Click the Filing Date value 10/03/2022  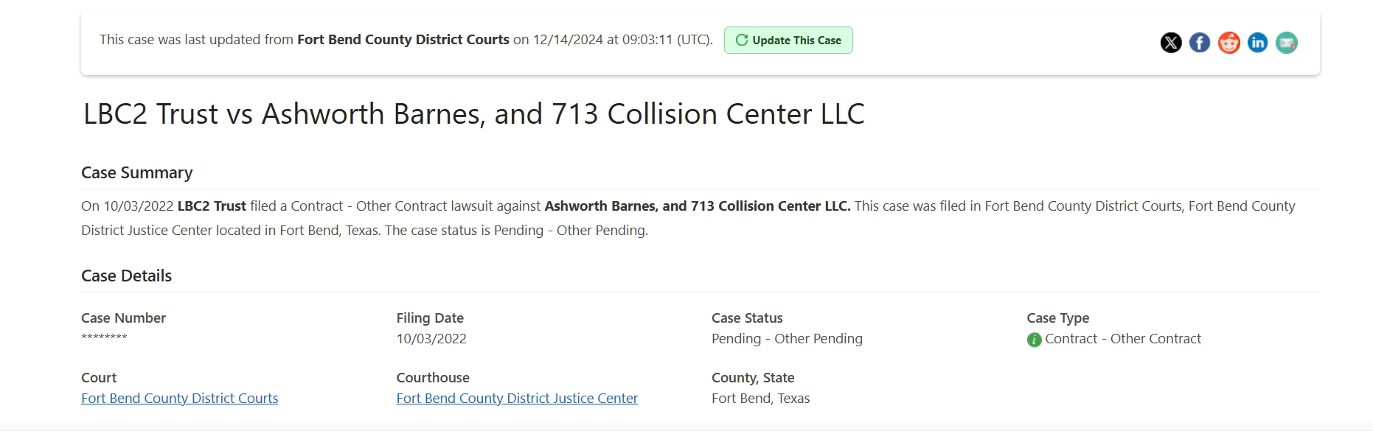(431, 338)
